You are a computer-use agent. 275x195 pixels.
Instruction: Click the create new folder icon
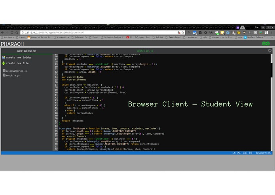4,57
